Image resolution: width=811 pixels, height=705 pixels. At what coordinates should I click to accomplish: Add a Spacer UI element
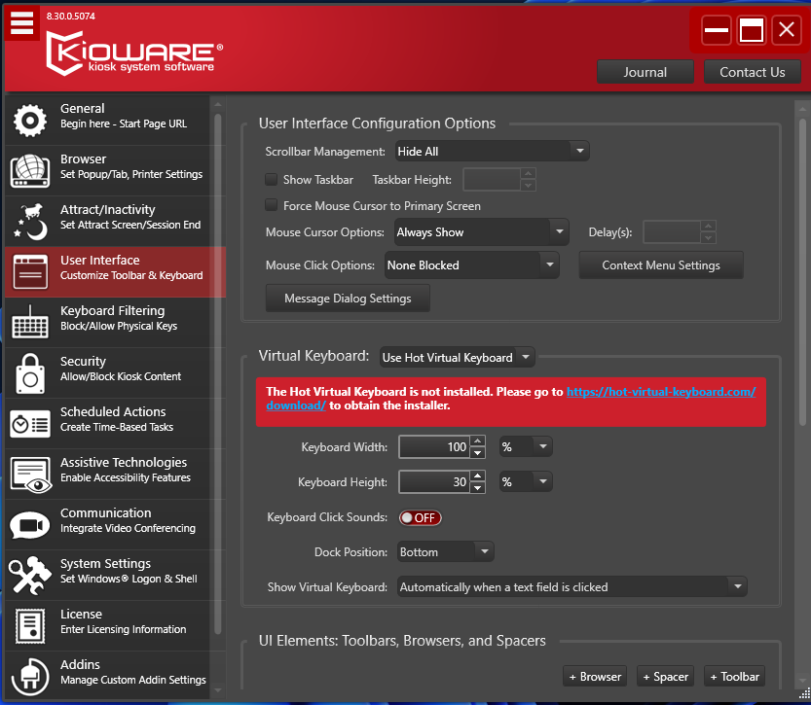(665, 676)
